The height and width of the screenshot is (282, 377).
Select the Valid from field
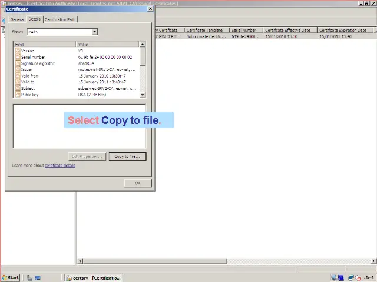(x=30, y=76)
